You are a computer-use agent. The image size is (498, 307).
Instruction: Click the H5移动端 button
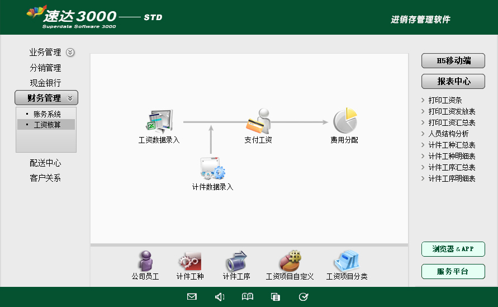click(453, 61)
